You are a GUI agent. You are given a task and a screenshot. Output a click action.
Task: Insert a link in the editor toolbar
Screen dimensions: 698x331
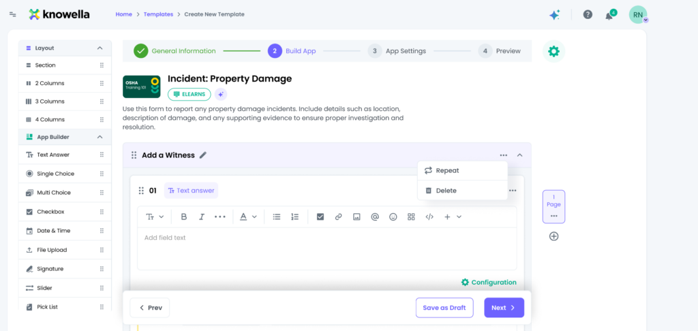tap(338, 217)
